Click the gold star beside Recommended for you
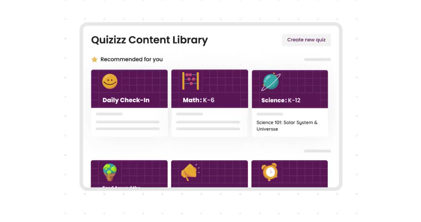The image size is (421, 222). click(94, 59)
